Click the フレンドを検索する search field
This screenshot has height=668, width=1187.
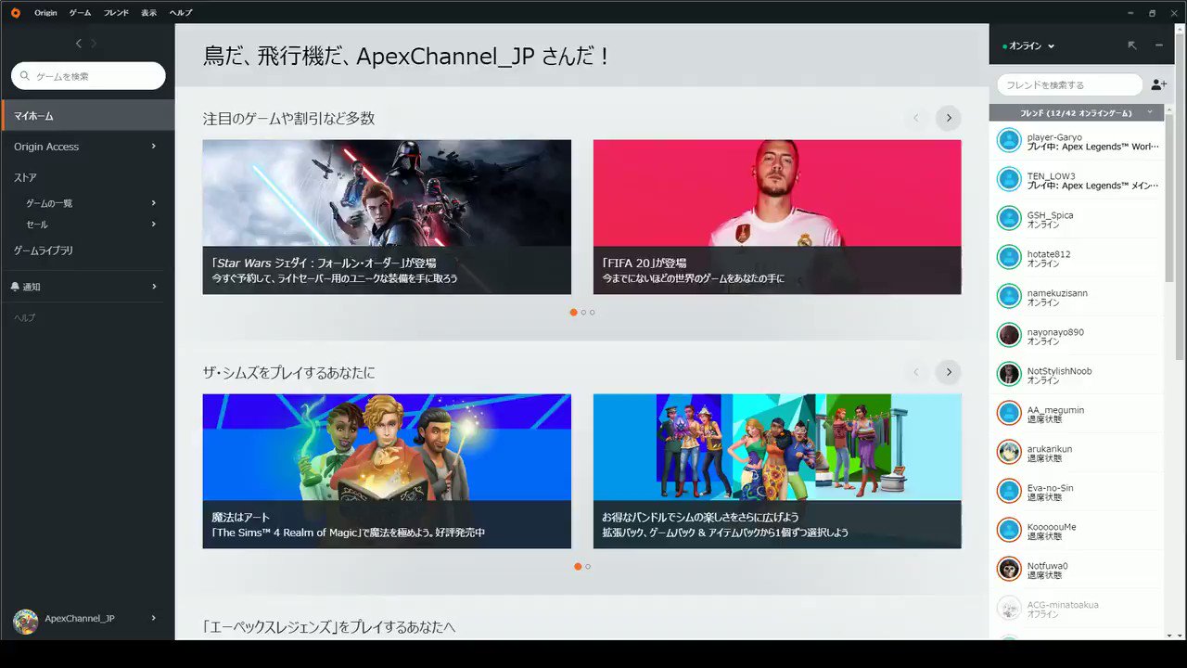(x=1070, y=84)
